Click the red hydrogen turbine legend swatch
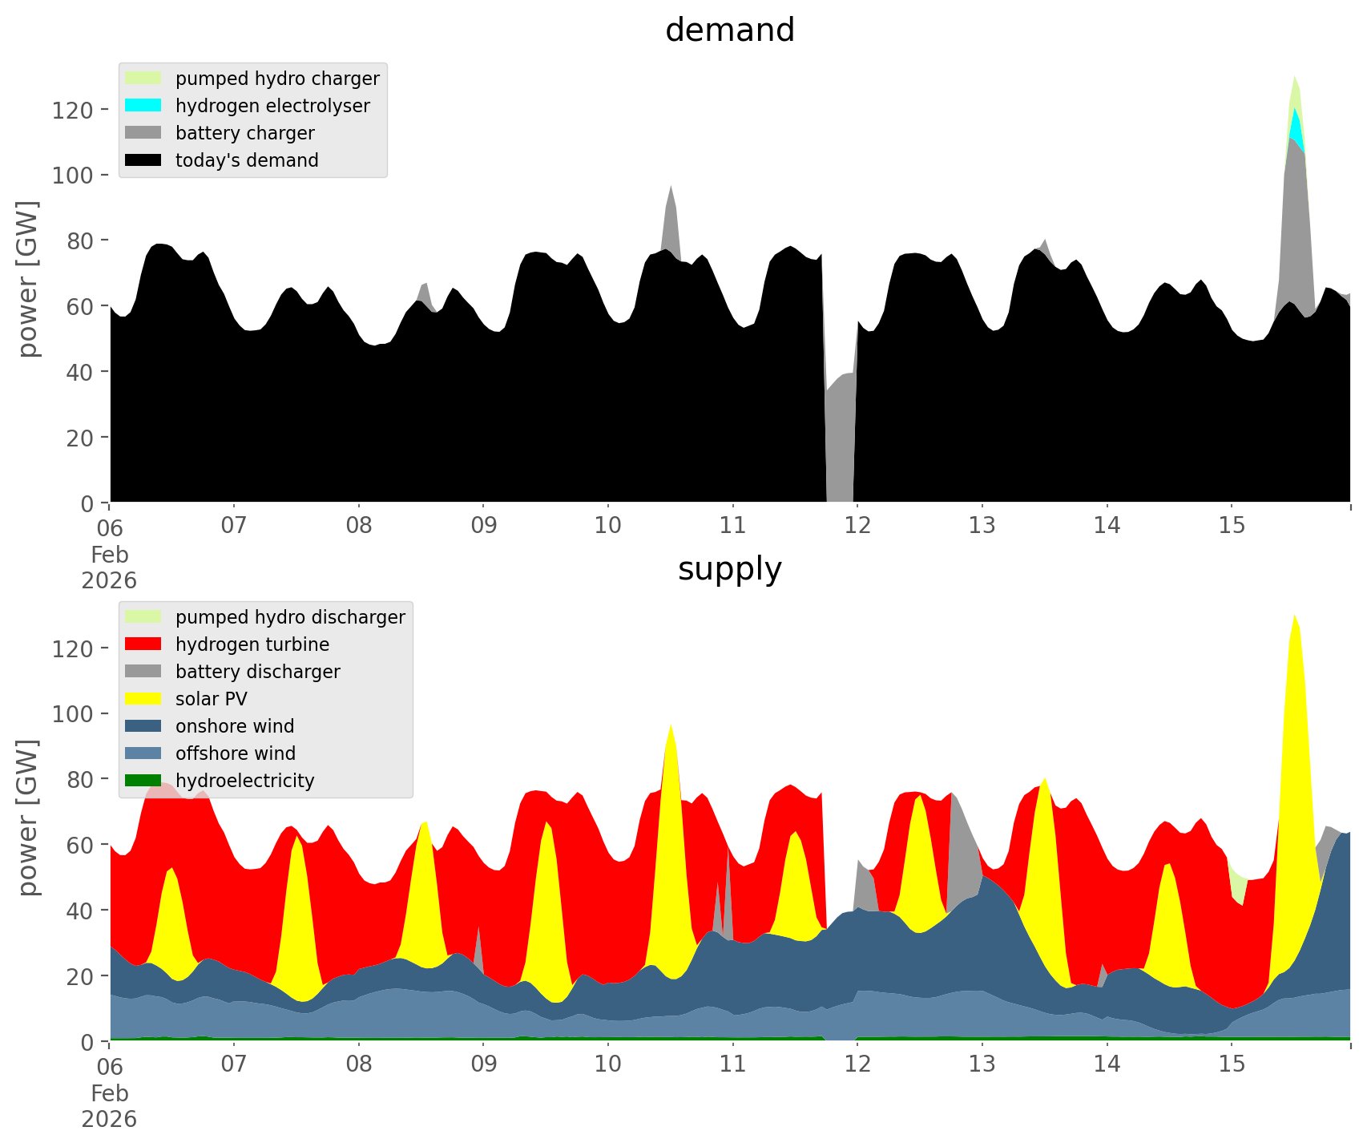This screenshot has width=1367, height=1147. tap(143, 644)
